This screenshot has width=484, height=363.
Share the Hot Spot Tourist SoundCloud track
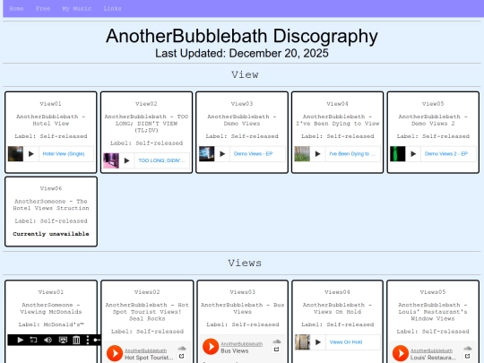[x=182, y=356]
